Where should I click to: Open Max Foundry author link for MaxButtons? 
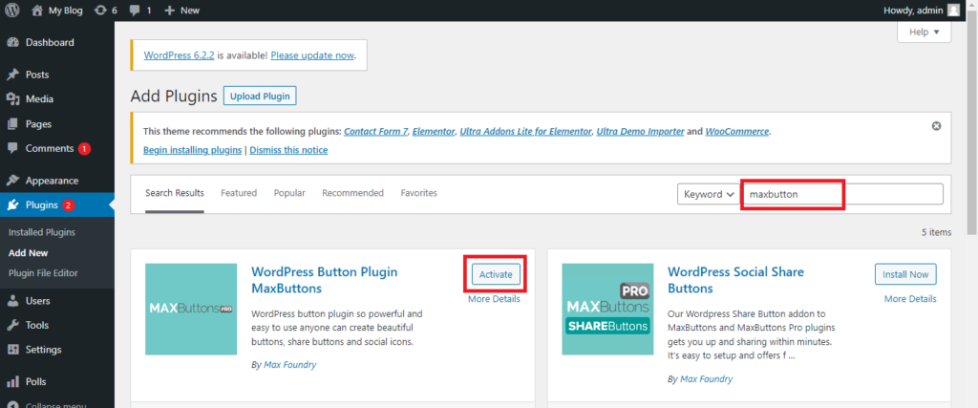tap(290, 365)
